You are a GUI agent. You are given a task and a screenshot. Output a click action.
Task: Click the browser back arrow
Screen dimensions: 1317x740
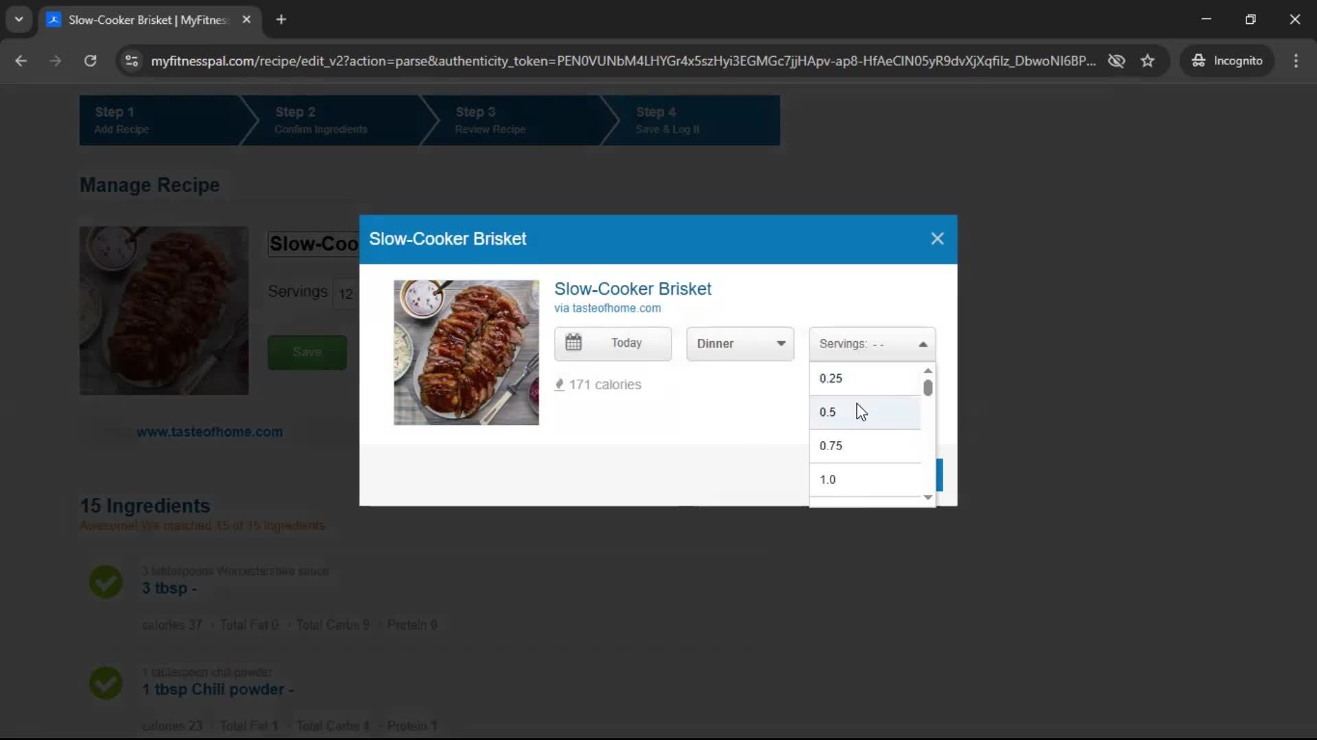(21, 61)
